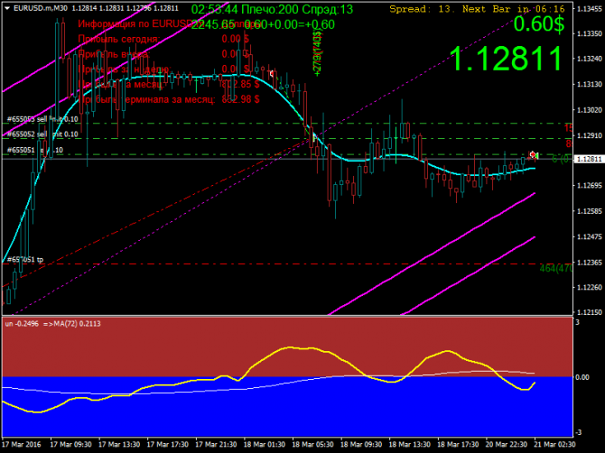The width and height of the screenshot is (605, 453).
Task: Click the 1.13130 price scale value
Action: point(589,85)
